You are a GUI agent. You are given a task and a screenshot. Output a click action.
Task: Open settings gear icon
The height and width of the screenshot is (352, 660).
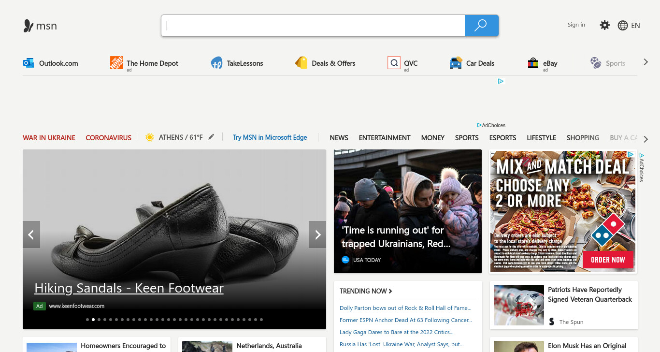pos(604,25)
